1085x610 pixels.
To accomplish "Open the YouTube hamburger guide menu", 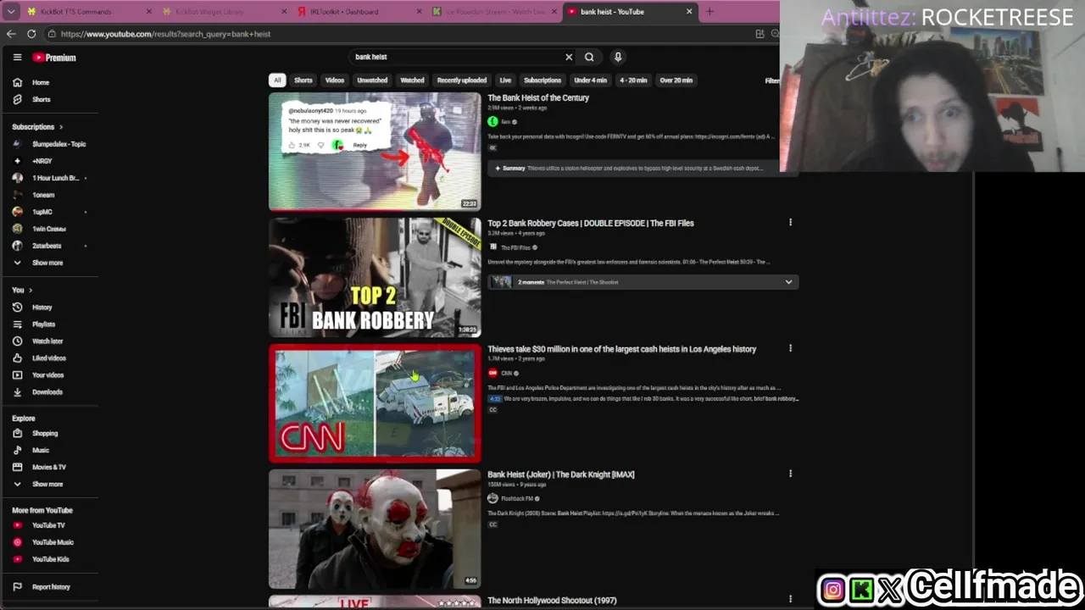I will point(17,58).
